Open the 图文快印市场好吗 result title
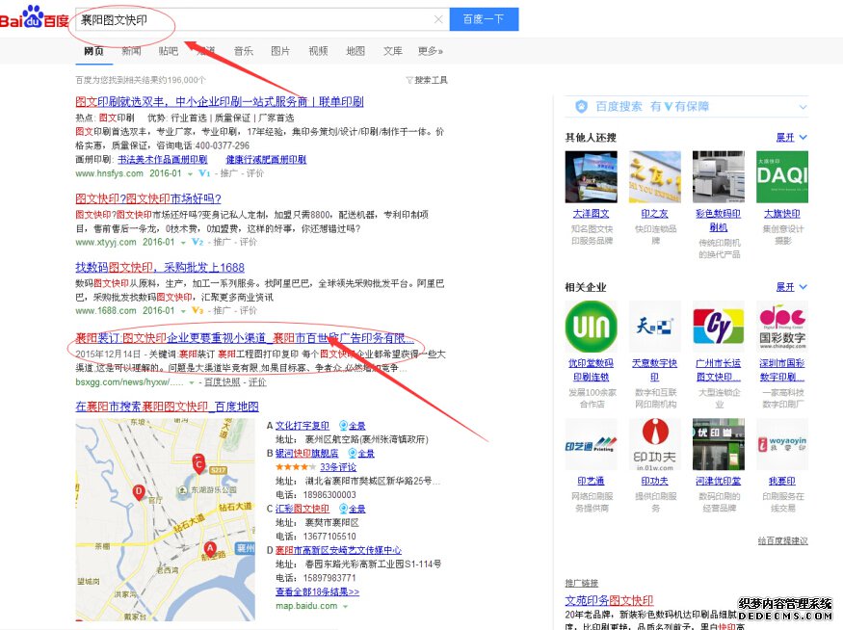 (148, 198)
